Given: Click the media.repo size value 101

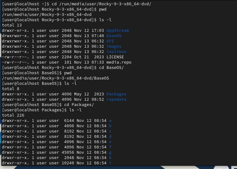Looking at the screenshot, I should click(x=68, y=62).
